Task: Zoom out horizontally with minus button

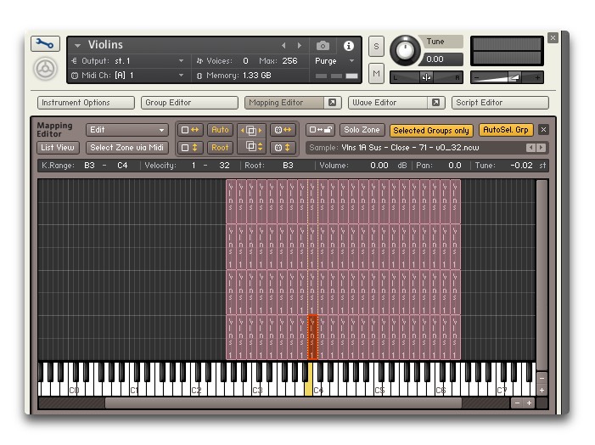Action: pyautogui.click(x=517, y=403)
